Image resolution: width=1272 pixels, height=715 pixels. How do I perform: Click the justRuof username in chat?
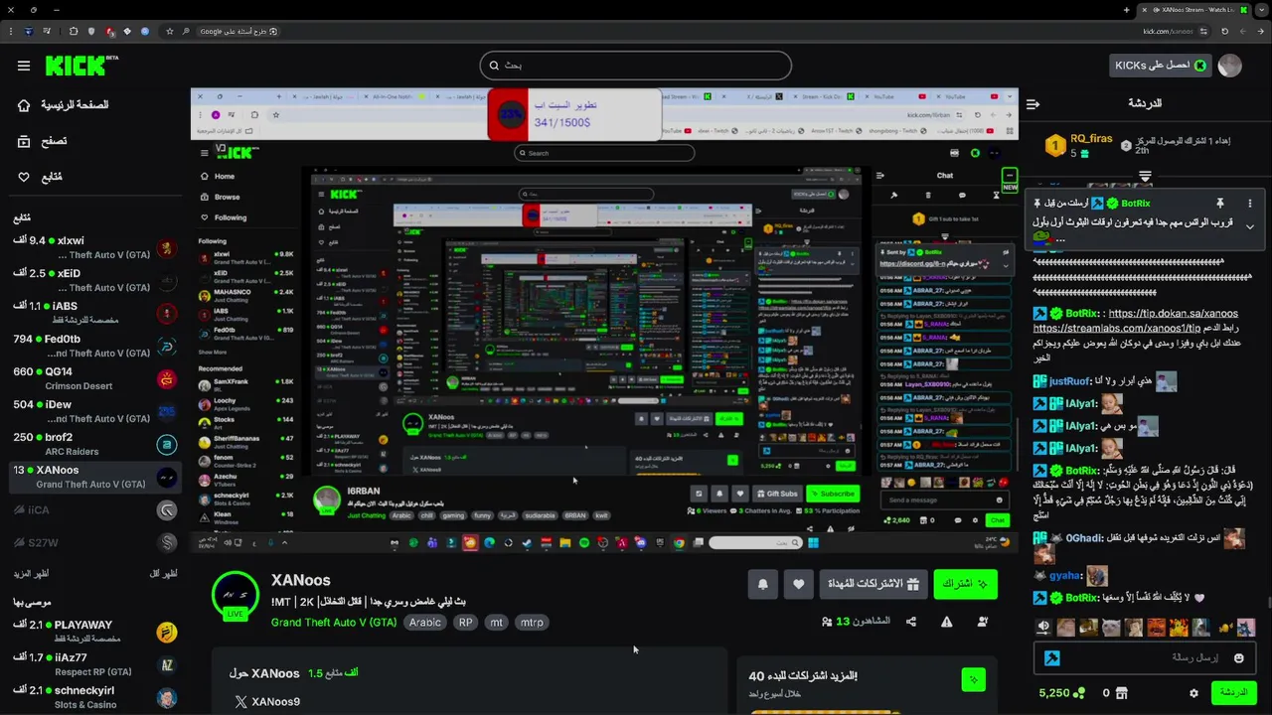pyautogui.click(x=1069, y=380)
